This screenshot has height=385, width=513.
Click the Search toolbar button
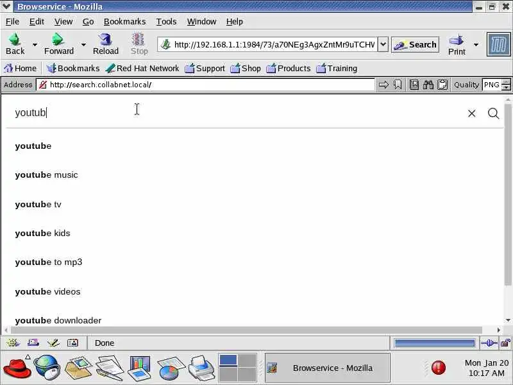pyautogui.click(x=415, y=44)
